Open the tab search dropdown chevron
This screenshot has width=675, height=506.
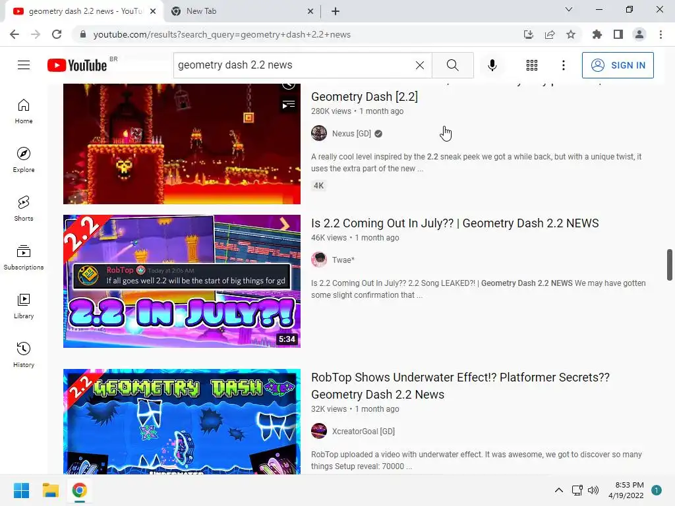(569, 9)
